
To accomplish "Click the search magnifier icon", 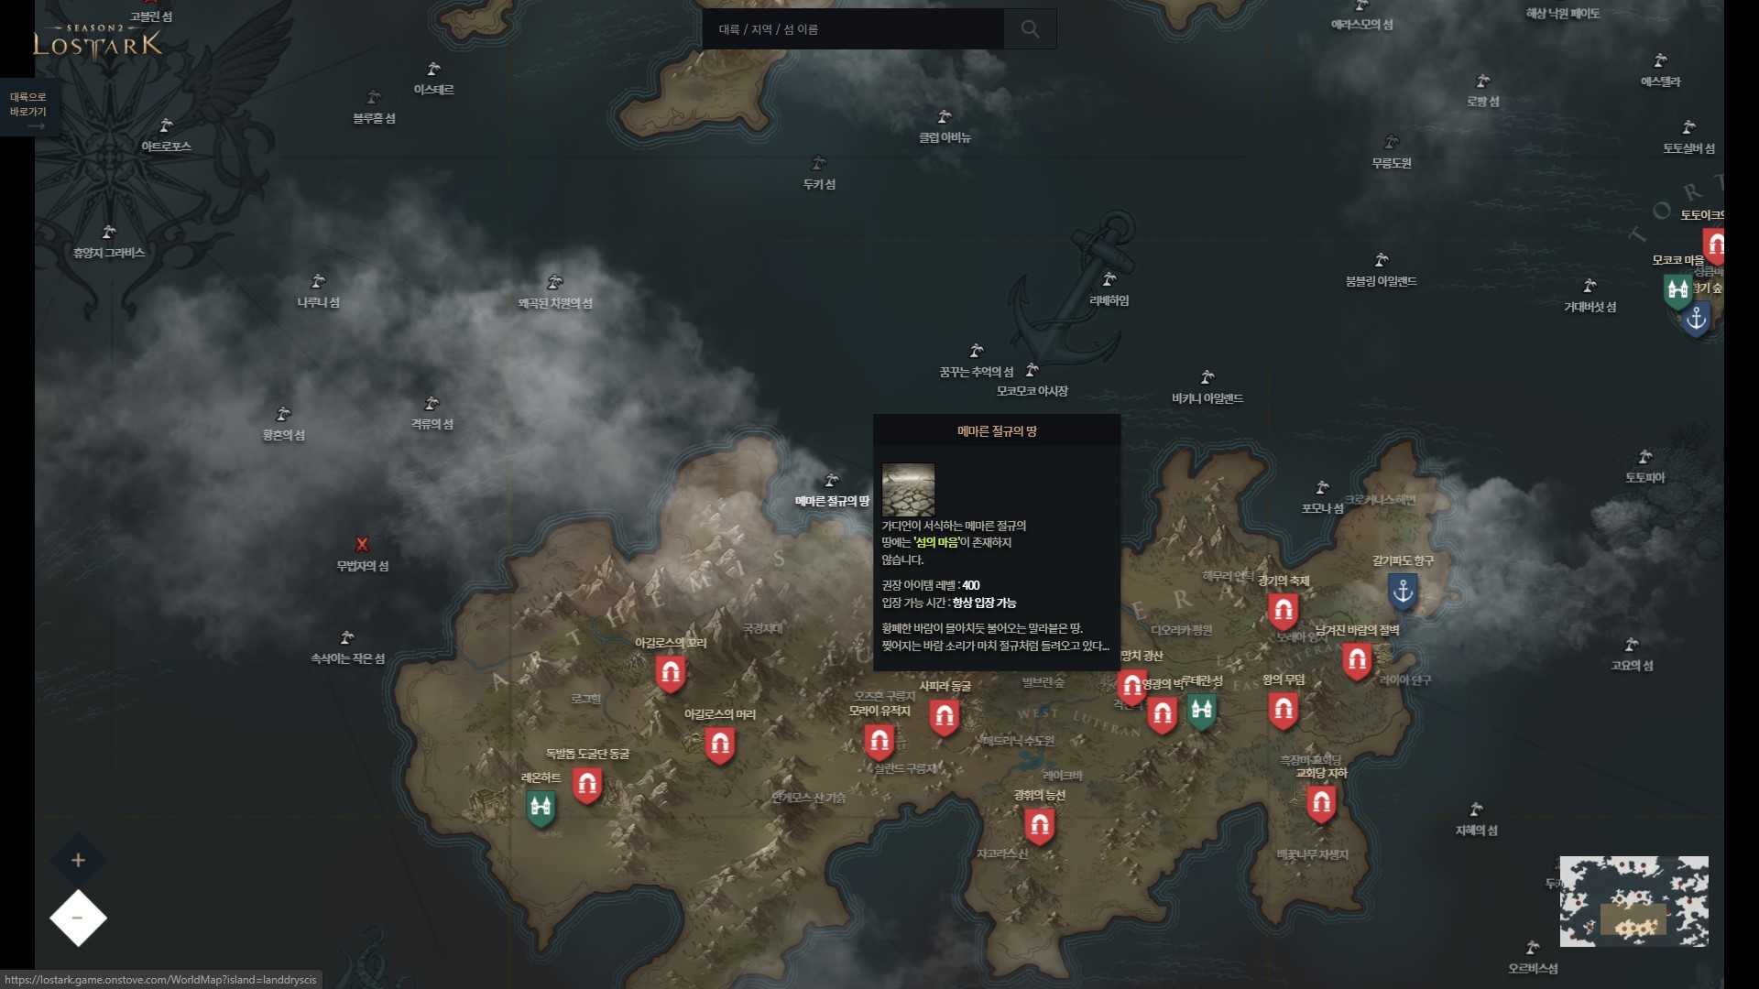I will 1030,29.
